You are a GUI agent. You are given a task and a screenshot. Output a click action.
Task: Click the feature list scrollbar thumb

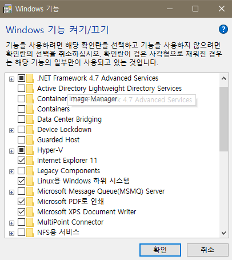223,119
